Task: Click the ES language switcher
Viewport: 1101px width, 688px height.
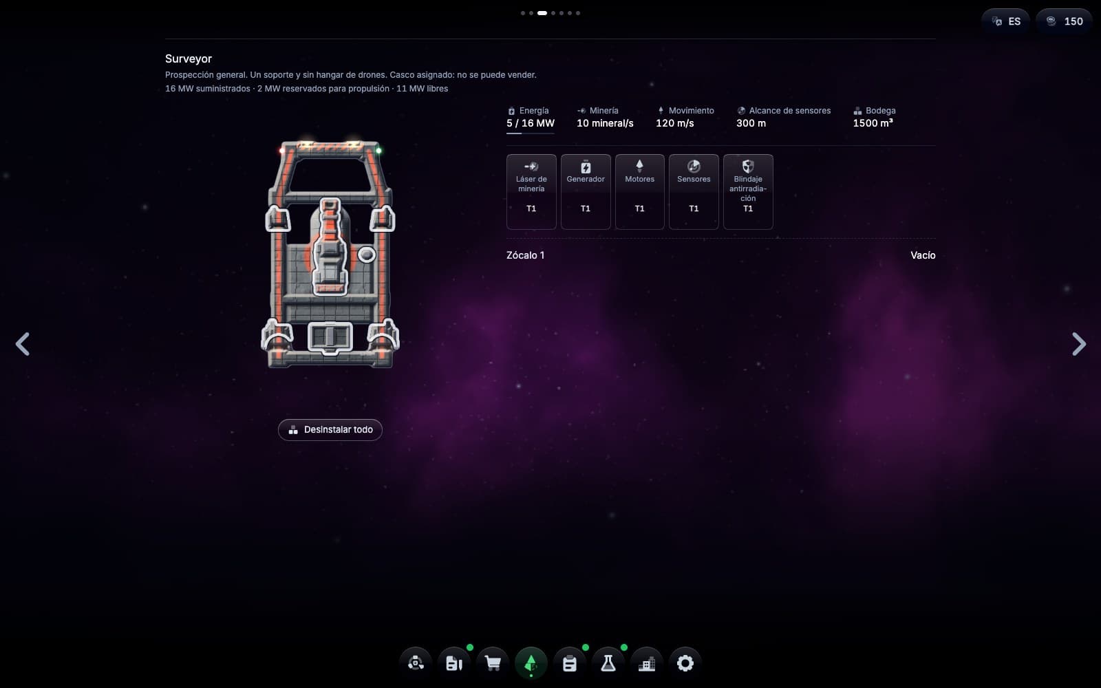Action: click(x=1006, y=21)
